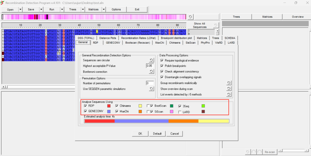Screen dimensions: 311x156
Task: Click refresh icon next to Show All Sequences
Action: [216, 25]
